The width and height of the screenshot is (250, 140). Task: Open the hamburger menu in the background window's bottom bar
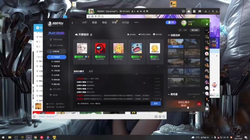(x=34, y=117)
